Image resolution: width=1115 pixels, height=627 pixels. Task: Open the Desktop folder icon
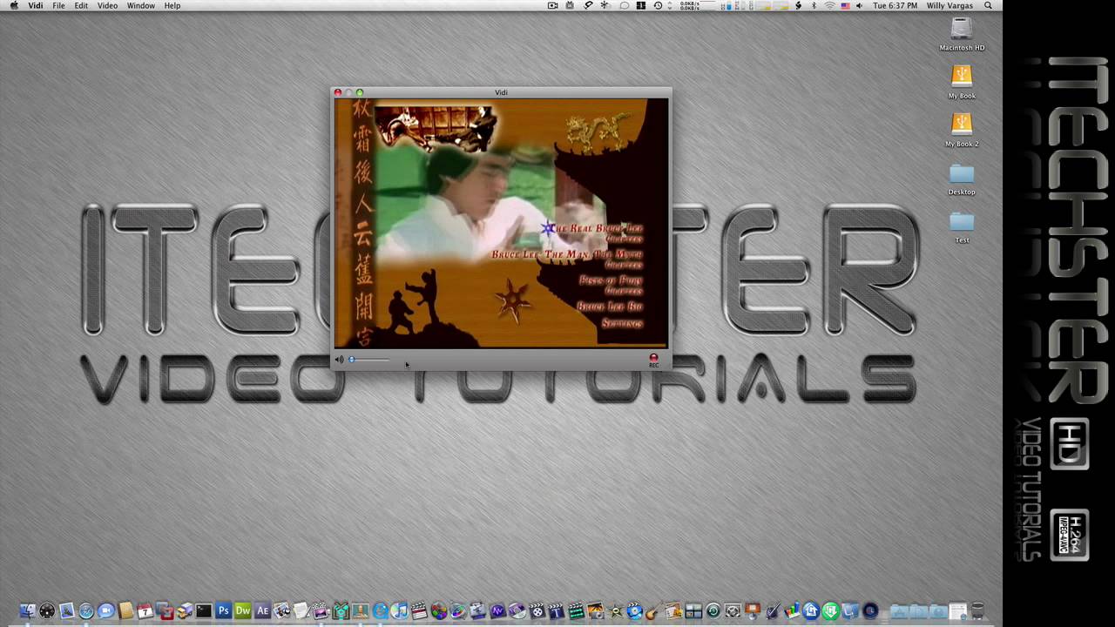(x=962, y=173)
